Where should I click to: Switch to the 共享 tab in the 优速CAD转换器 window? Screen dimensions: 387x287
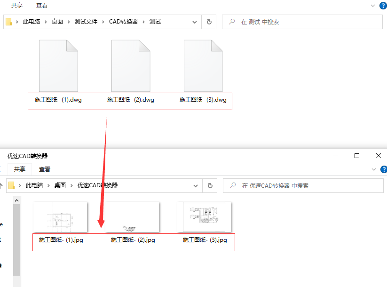19,169
